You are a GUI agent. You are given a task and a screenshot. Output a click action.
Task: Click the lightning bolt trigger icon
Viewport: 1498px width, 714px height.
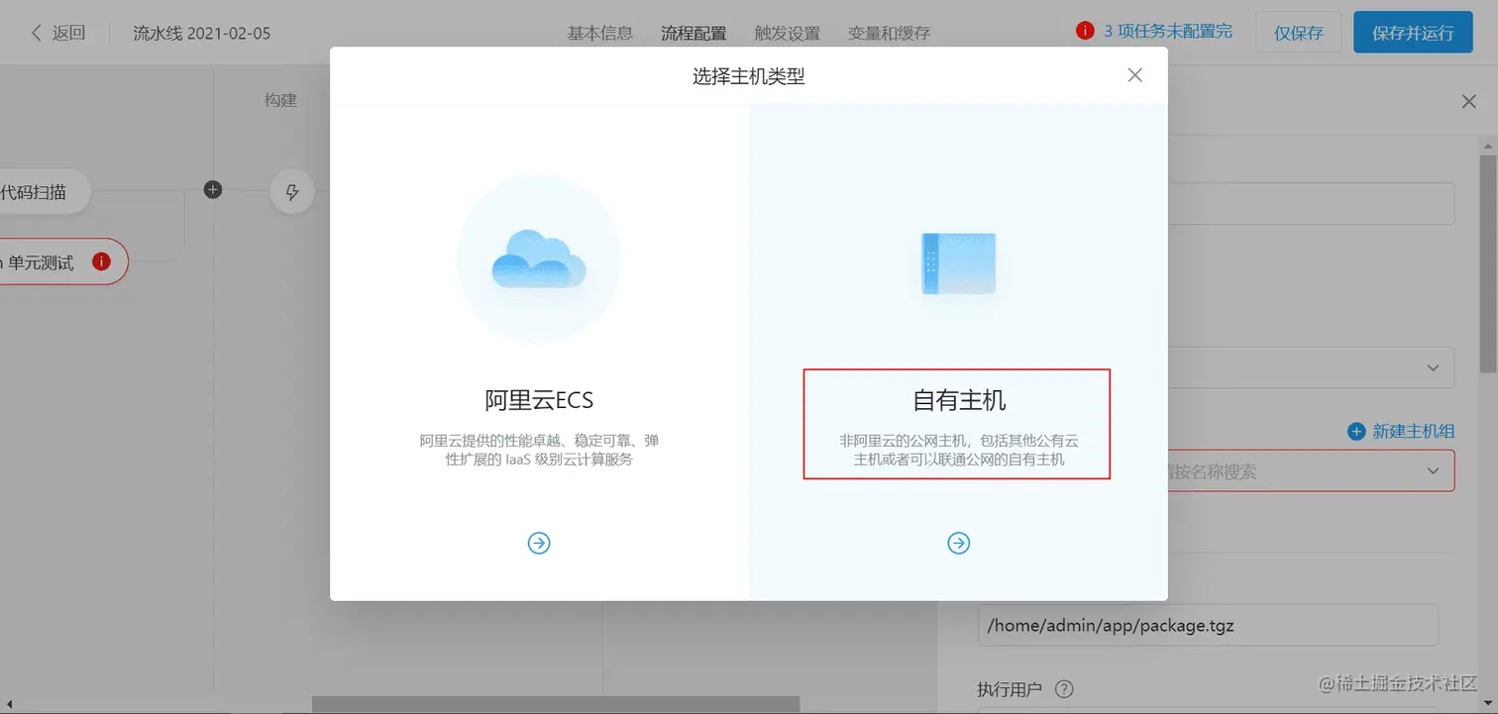tap(292, 192)
